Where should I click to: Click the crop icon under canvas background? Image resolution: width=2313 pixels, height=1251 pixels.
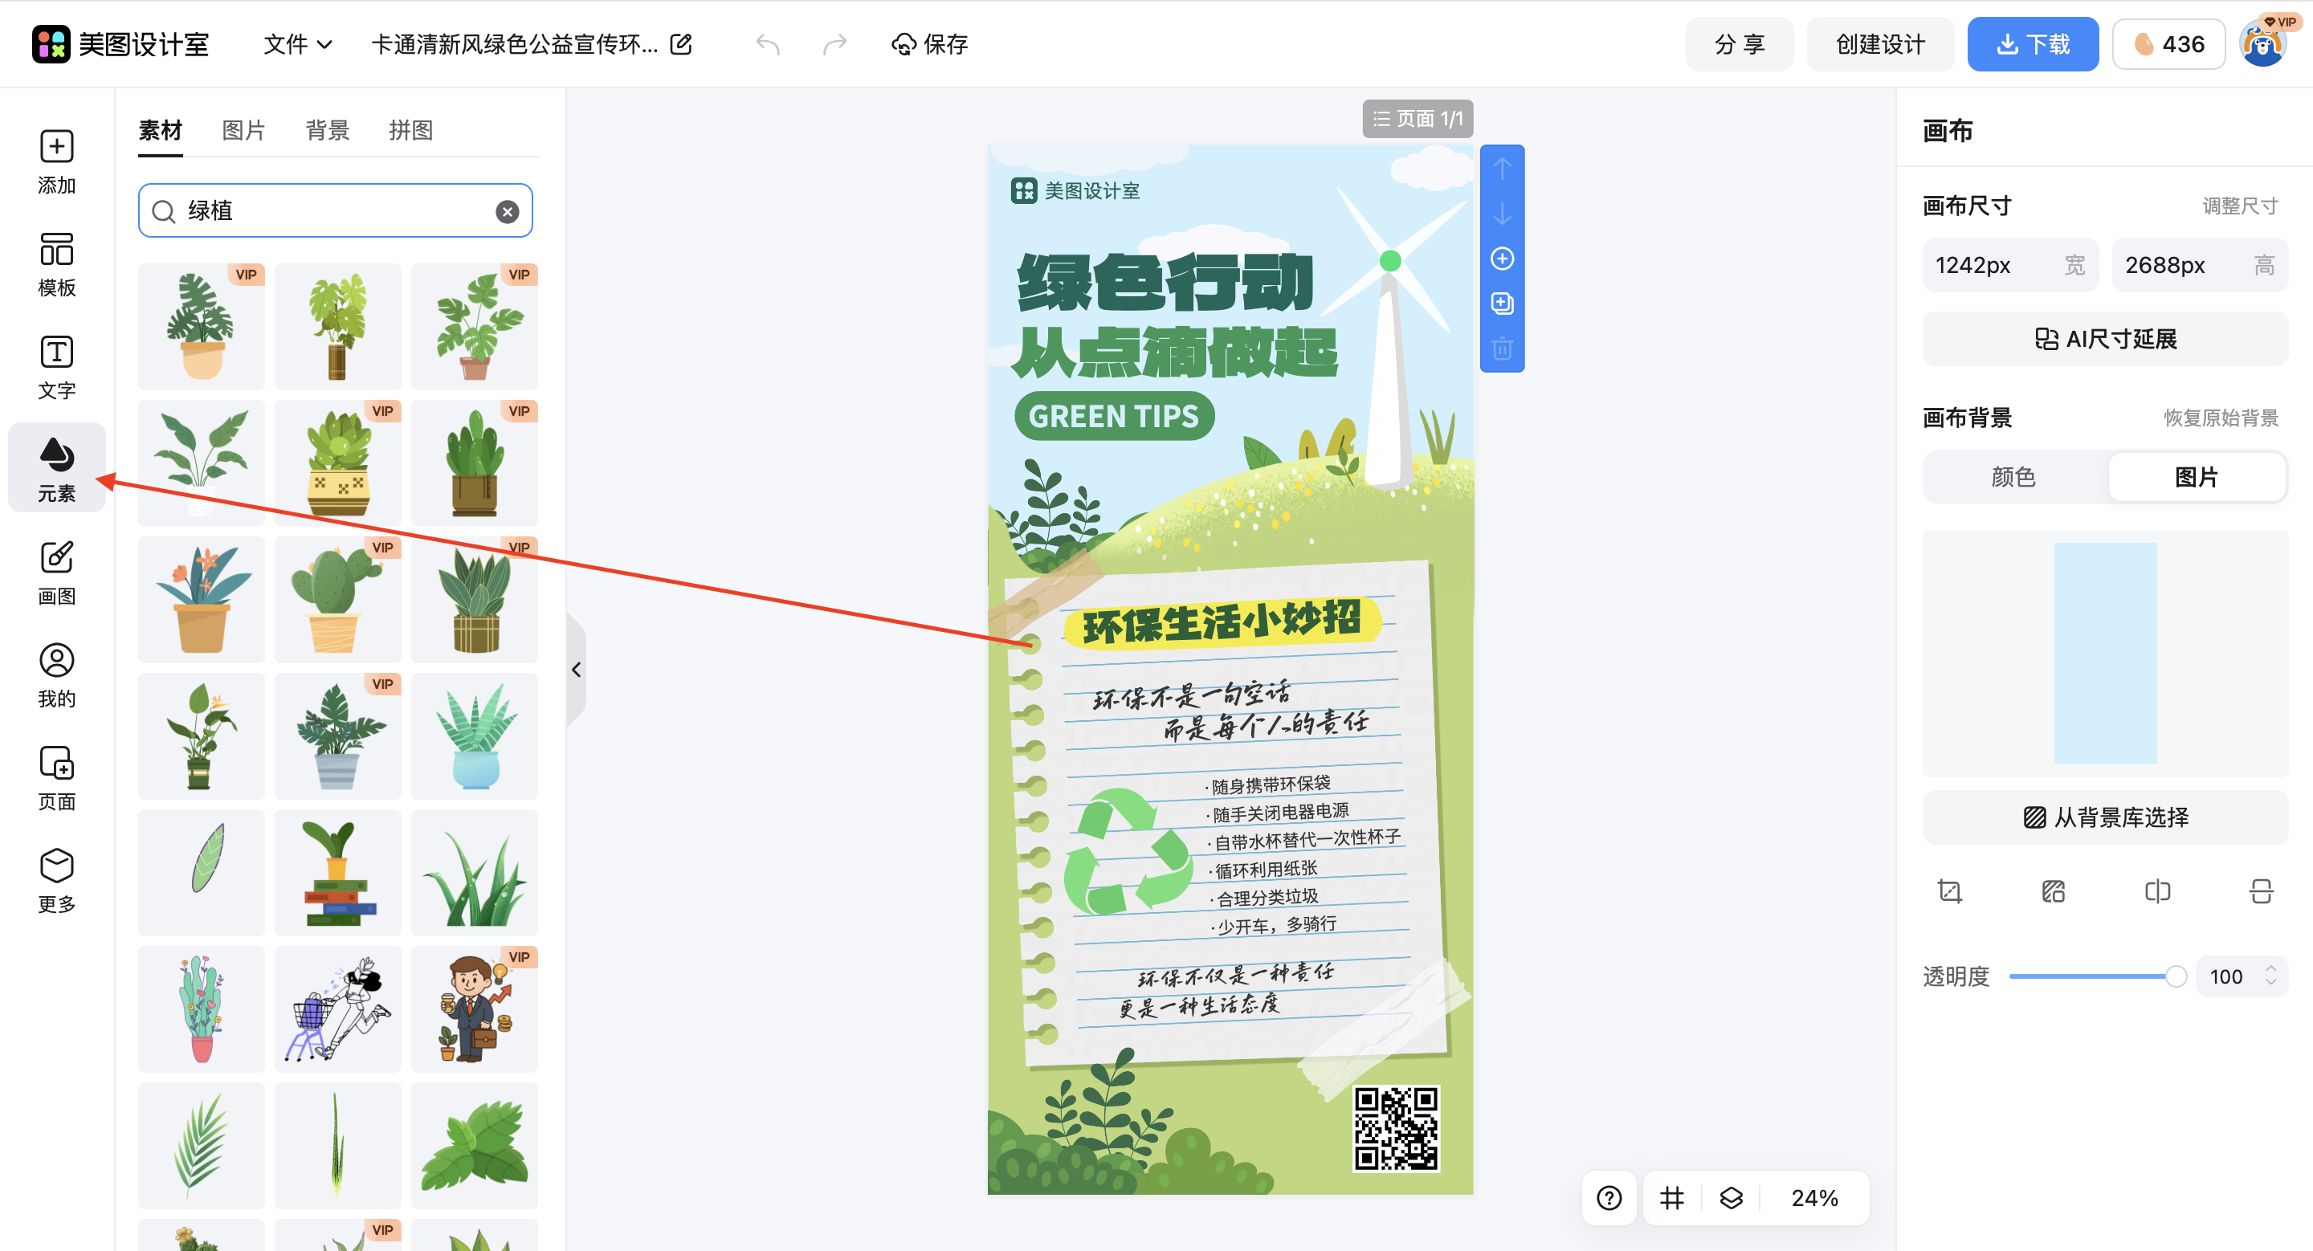point(1949,890)
